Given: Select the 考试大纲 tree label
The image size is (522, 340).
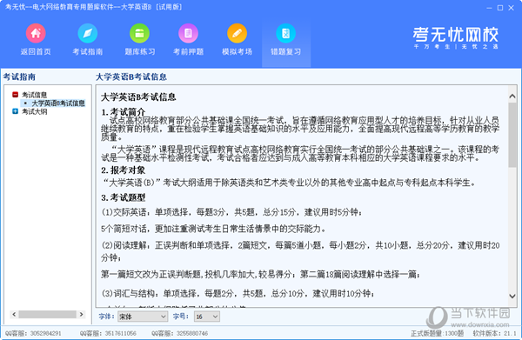Looking at the screenshot, I should pos(35,111).
